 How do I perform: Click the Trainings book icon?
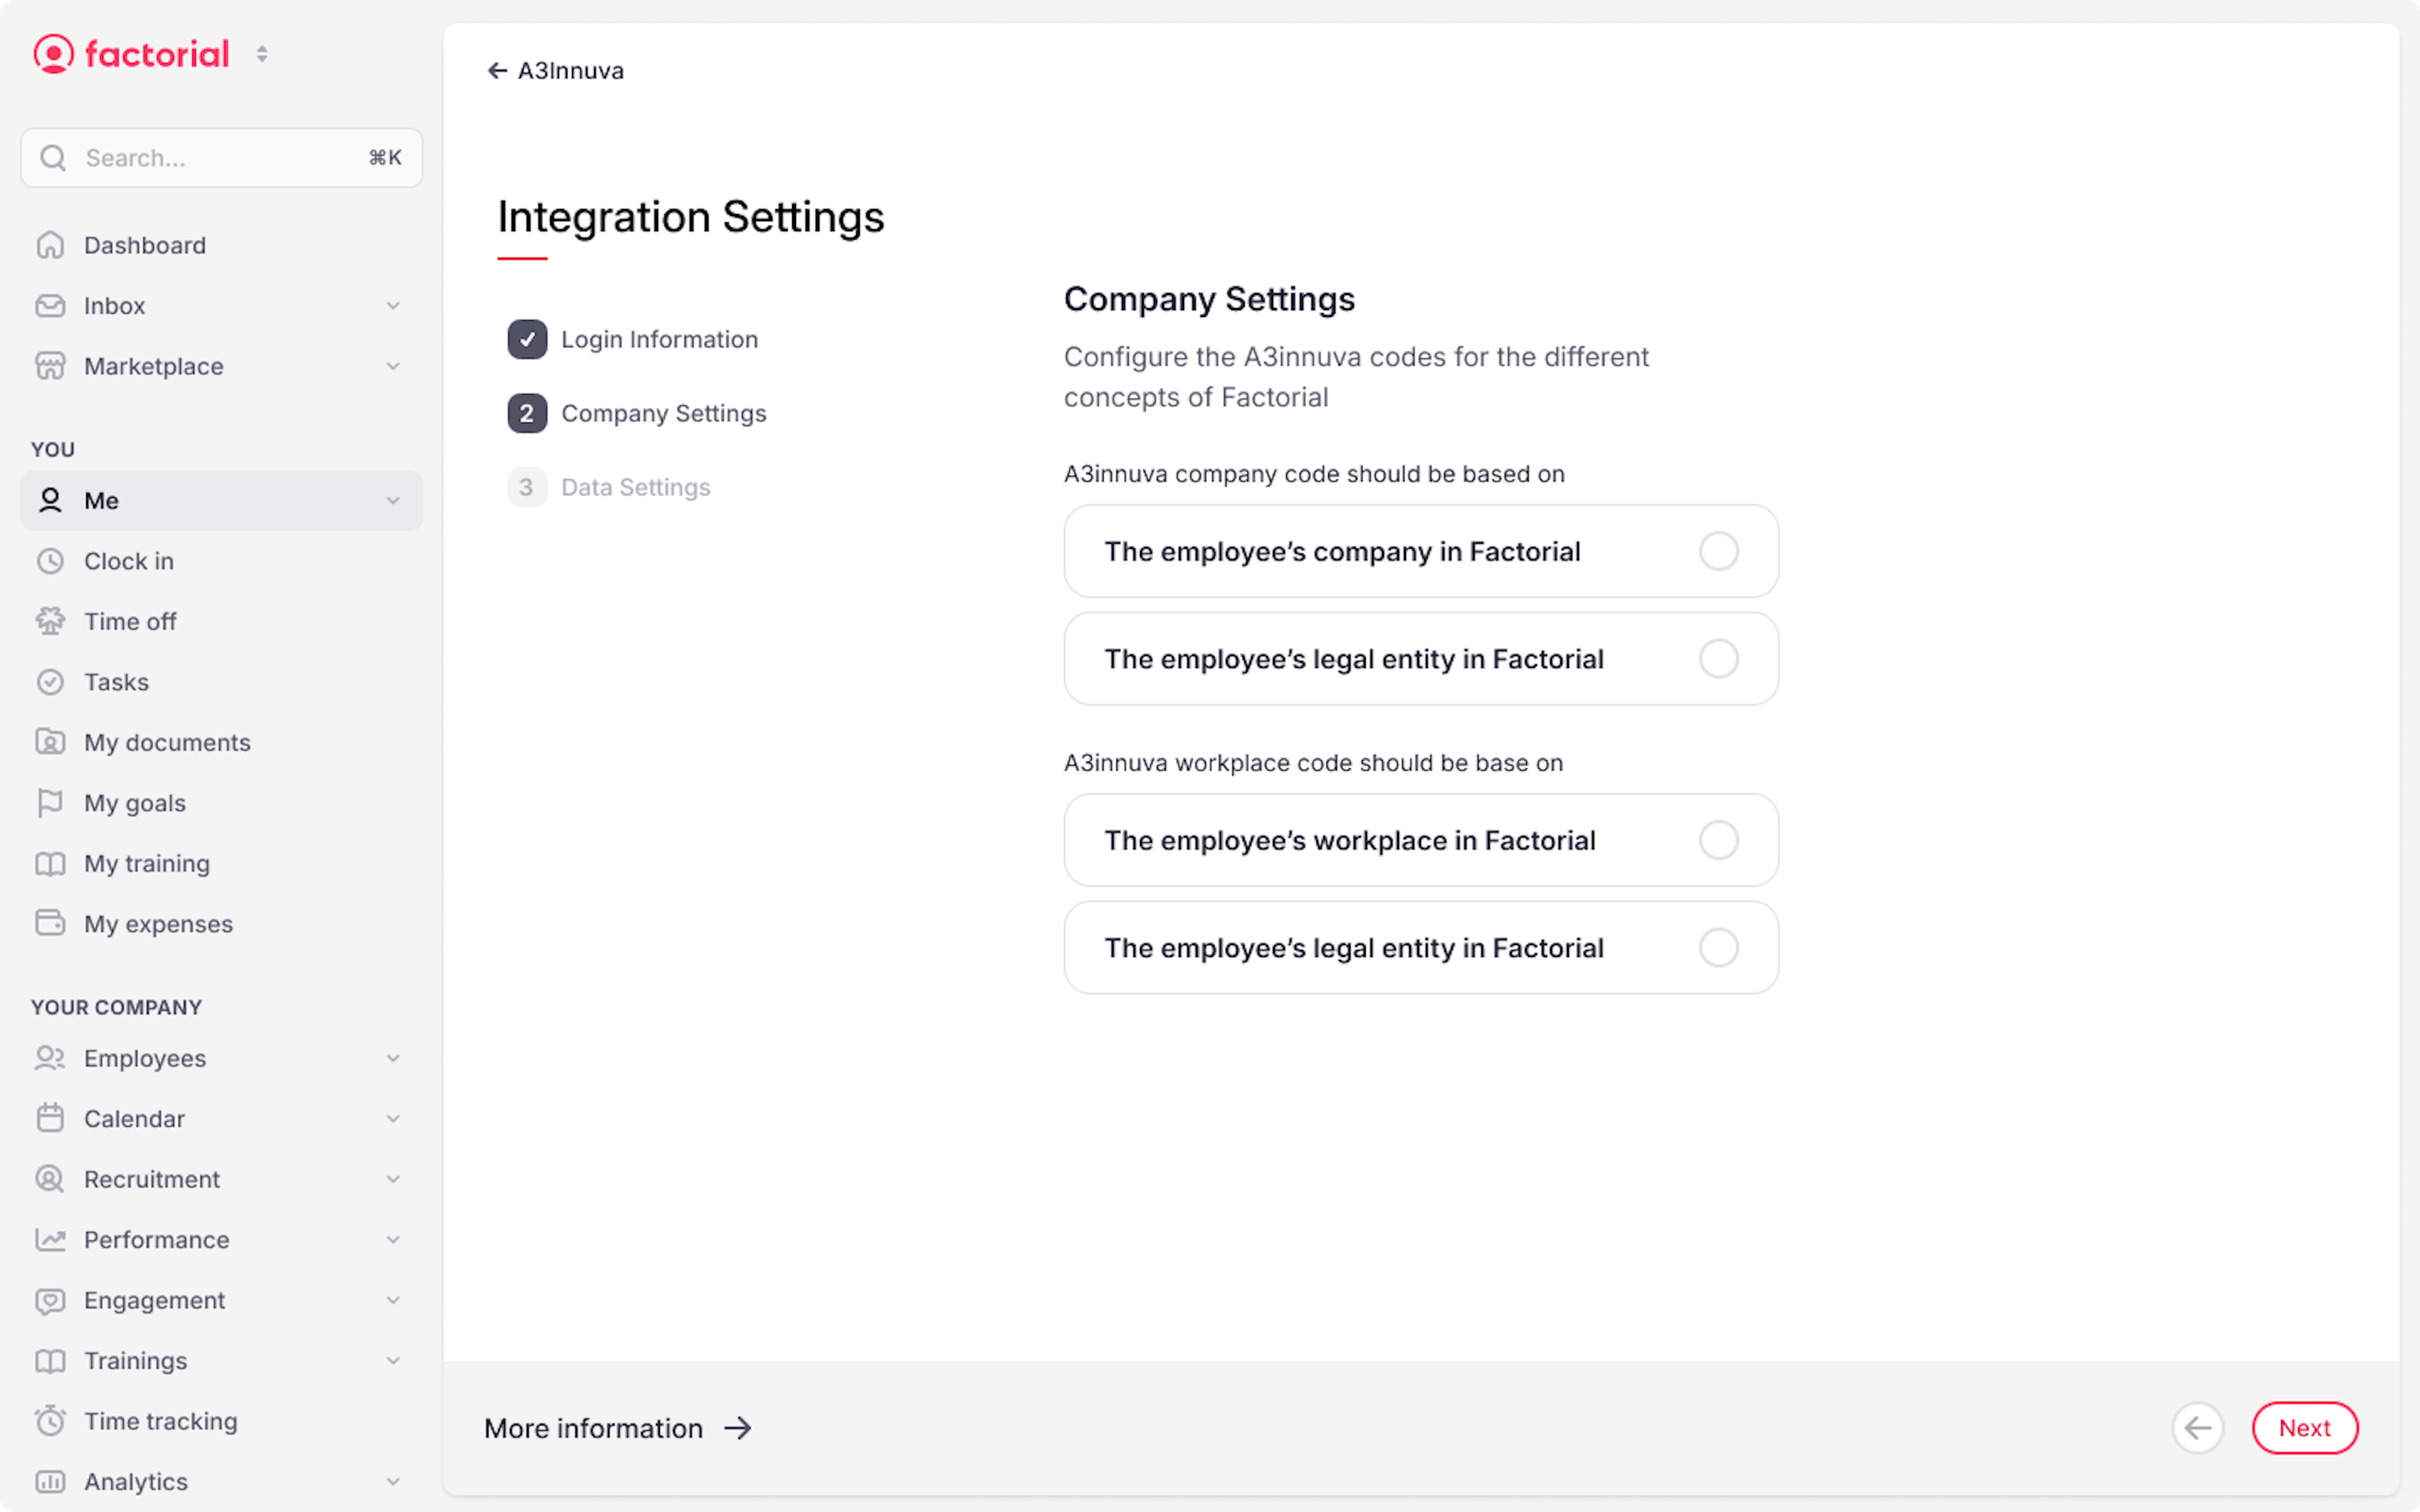click(x=50, y=1360)
